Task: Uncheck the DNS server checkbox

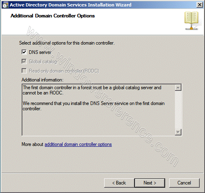Action: click(24, 52)
